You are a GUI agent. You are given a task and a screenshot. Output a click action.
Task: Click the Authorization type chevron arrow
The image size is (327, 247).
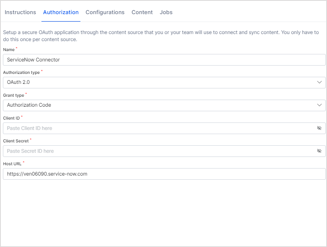coord(319,82)
